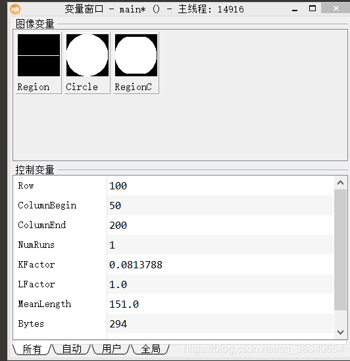
Task: Select the NumRuns variable name
Action: point(36,245)
